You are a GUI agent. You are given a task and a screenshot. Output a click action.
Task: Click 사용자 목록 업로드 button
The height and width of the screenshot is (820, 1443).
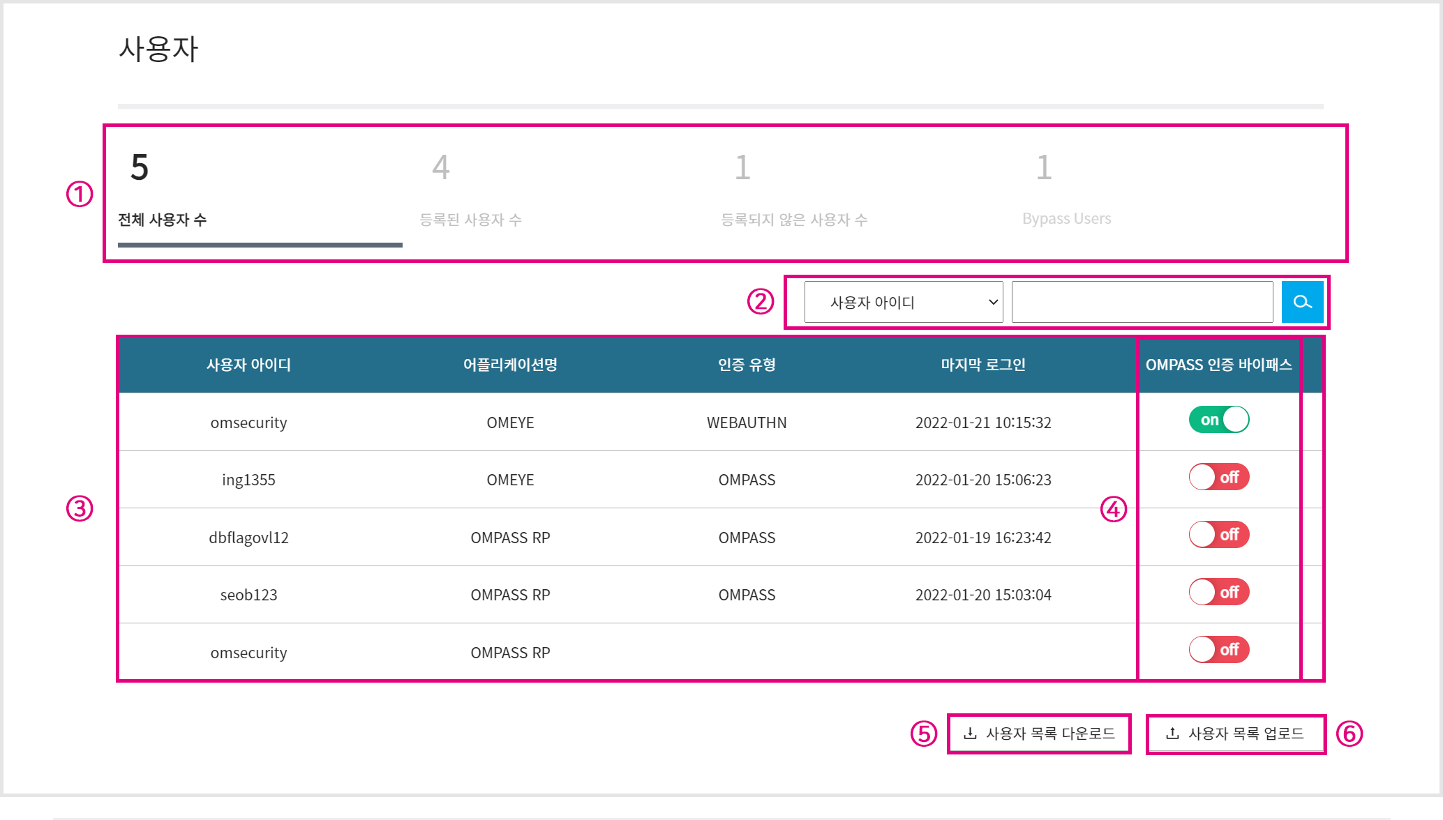pos(1236,734)
